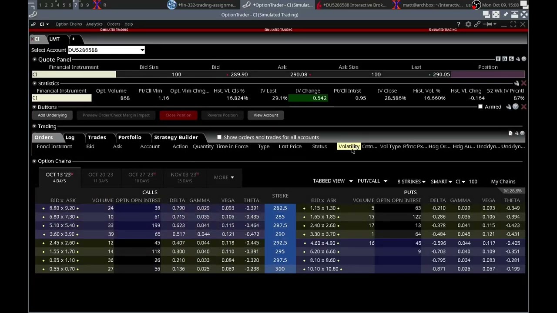557x313 pixels.
Task: Configure Buttons panel with wrench icon
Action: pyautogui.click(x=508, y=107)
